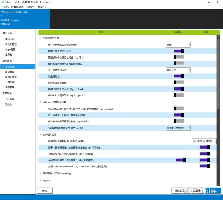Disable the 锁定任务栏 switch

[179, 76]
